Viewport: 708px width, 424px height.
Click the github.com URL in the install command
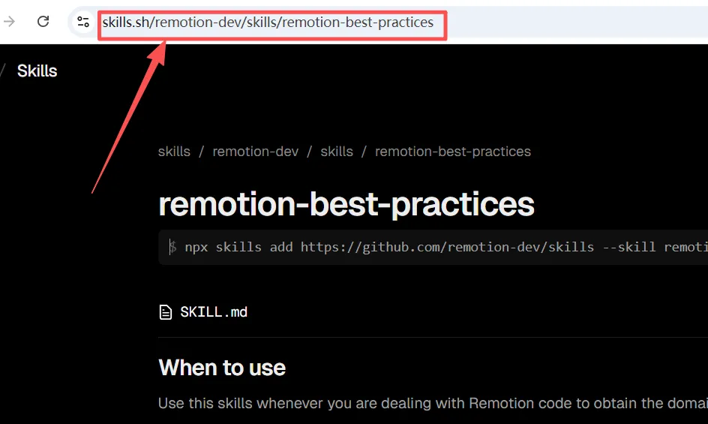(x=447, y=247)
